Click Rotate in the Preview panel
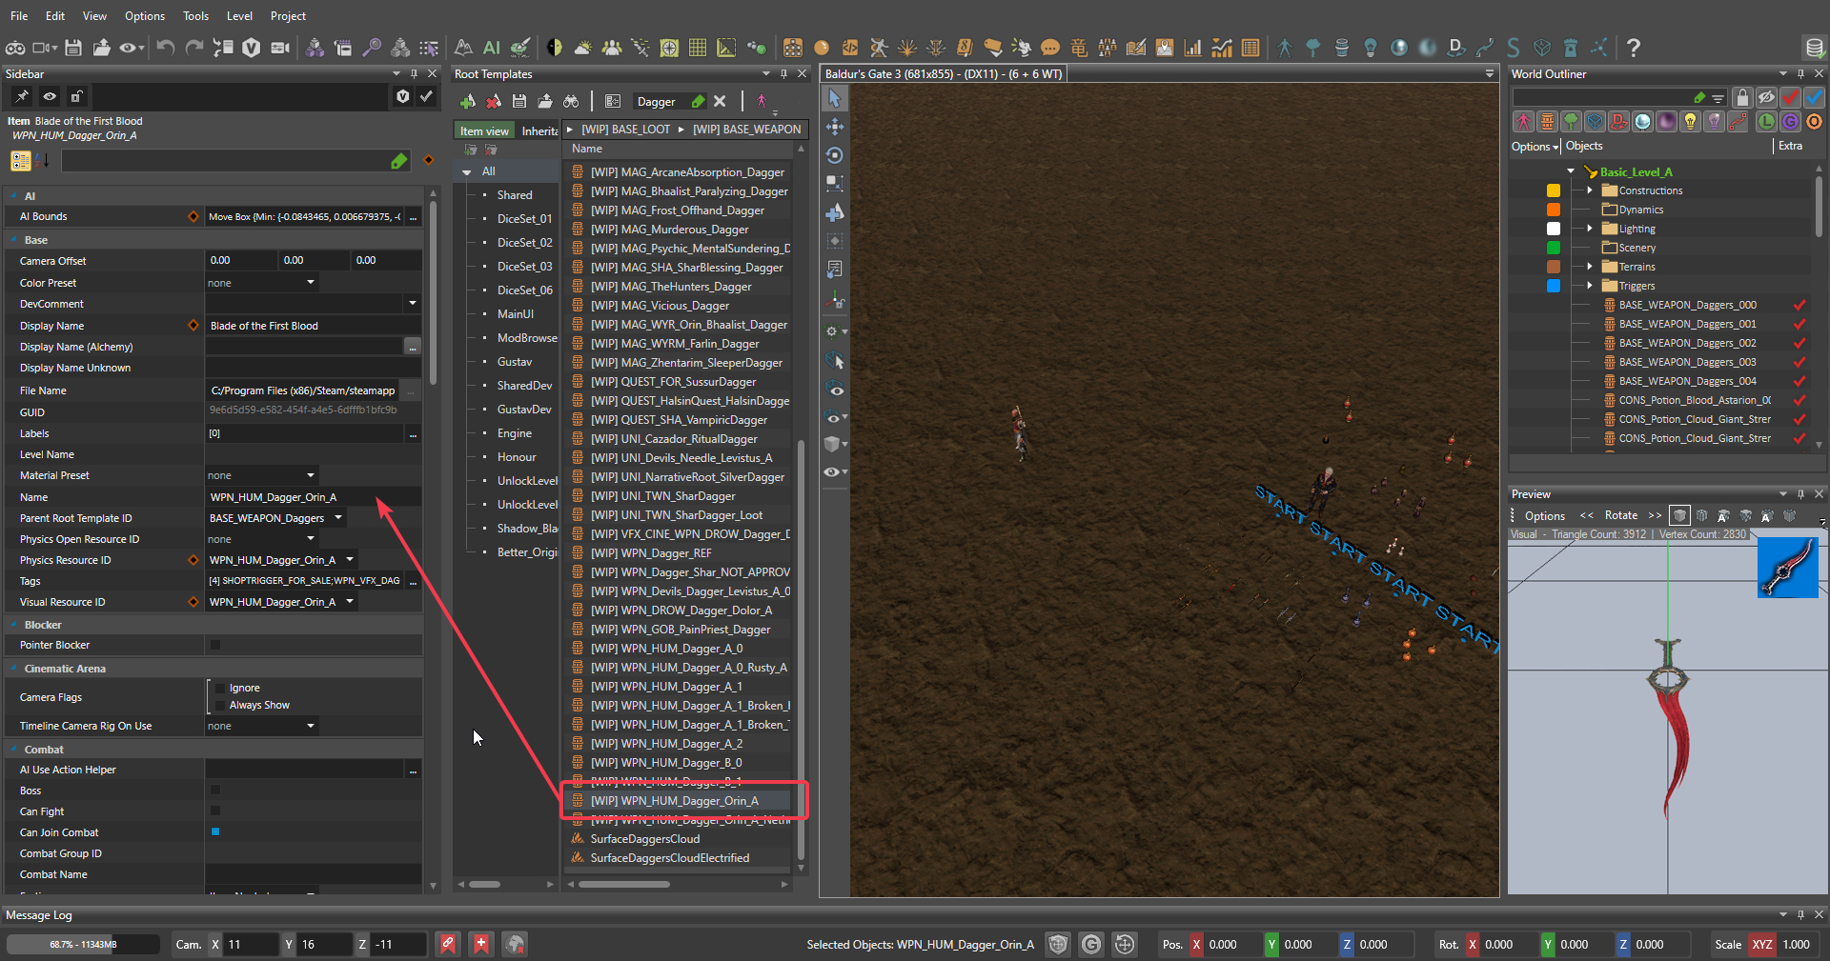The height and width of the screenshot is (961, 1830). click(1620, 515)
